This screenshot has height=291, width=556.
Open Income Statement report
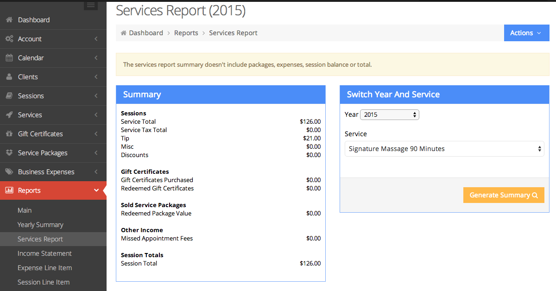(44, 253)
